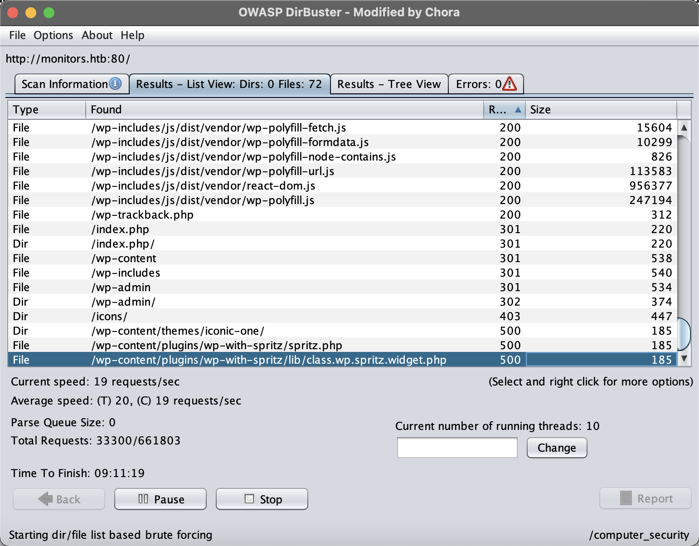Select the spritz.php result row
Screen dimensions: 699x546
click(342, 345)
